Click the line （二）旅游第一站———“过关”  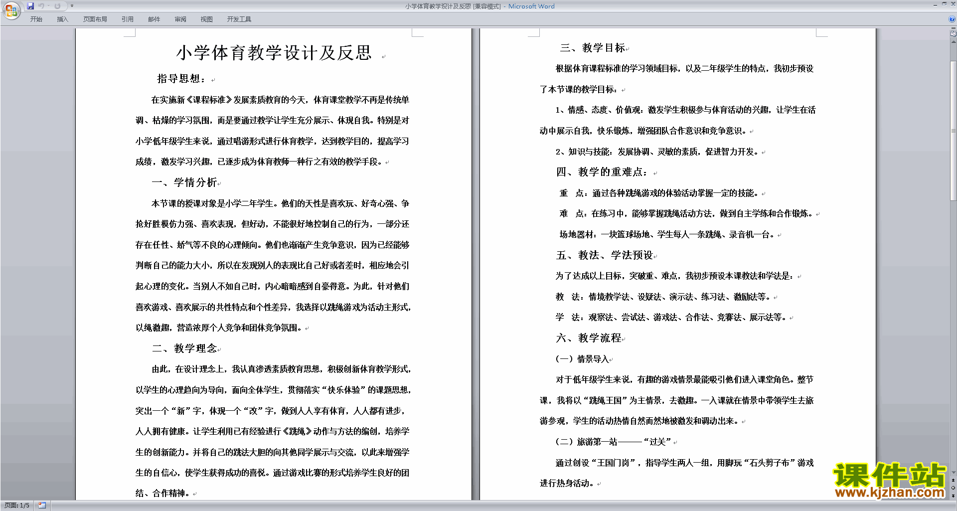614,442
